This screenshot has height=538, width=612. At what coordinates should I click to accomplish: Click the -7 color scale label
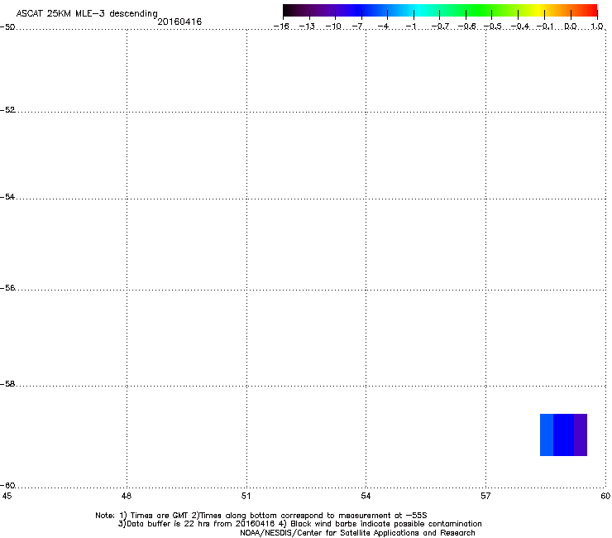pos(358,26)
